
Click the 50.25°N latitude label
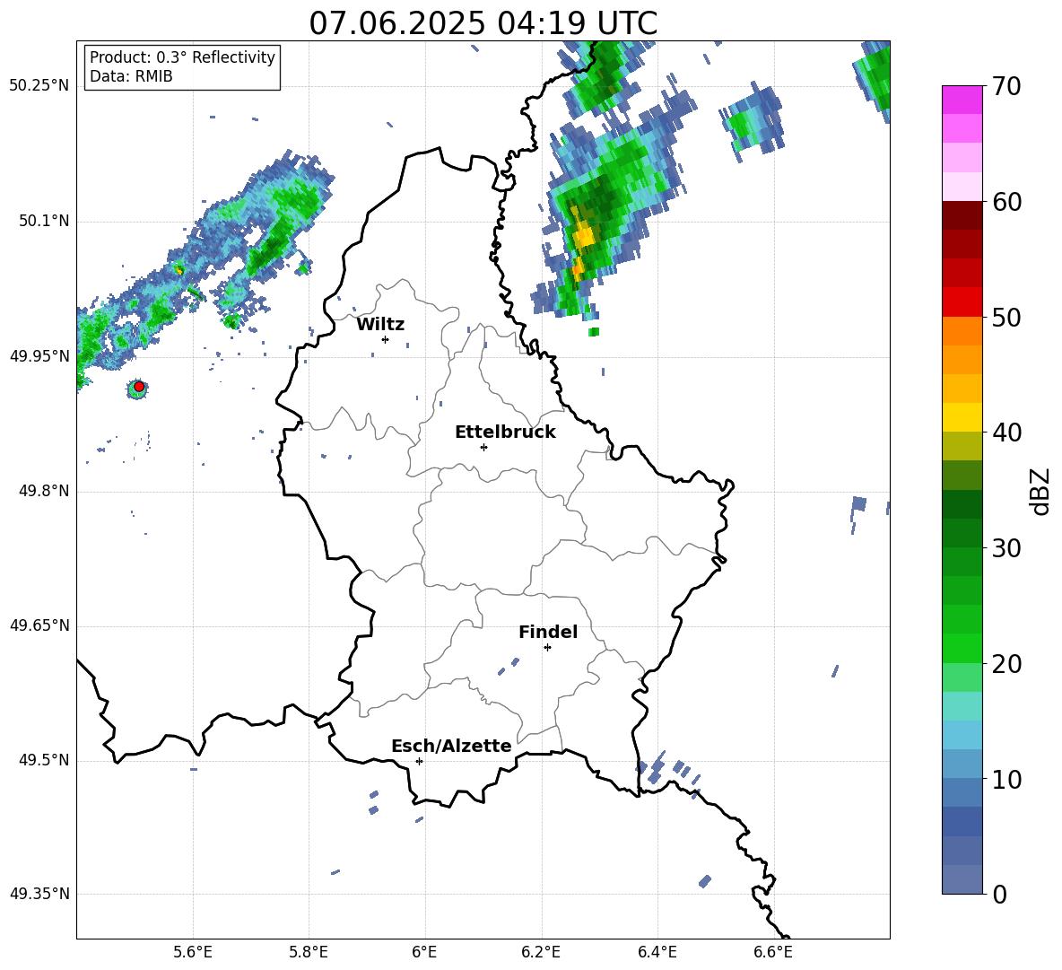(x=39, y=86)
